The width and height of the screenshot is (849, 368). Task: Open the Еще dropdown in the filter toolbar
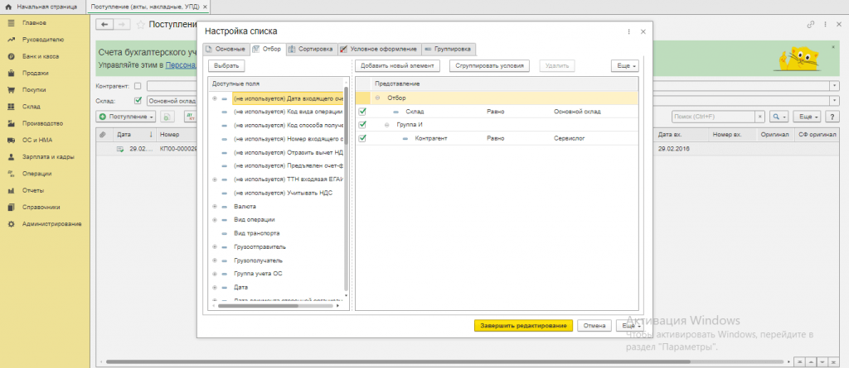coord(624,65)
